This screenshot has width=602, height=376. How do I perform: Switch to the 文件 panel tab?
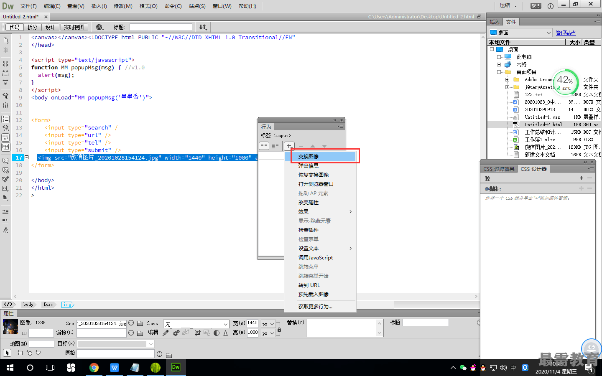(x=511, y=22)
